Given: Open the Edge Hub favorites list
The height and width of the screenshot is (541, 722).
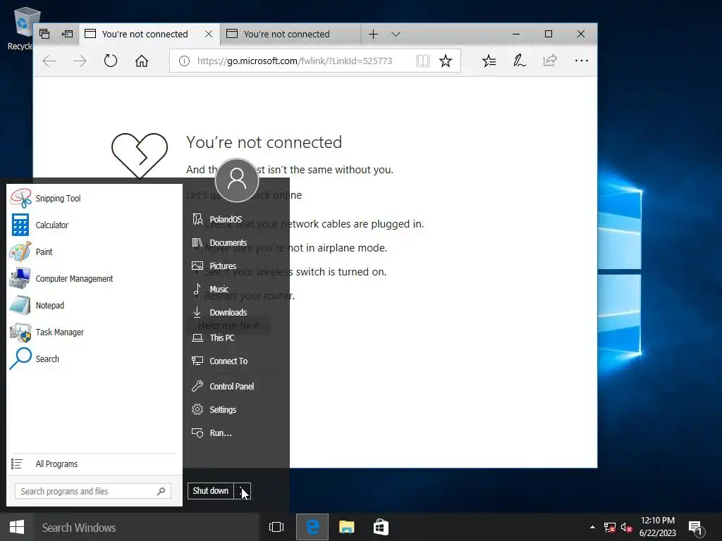Looking at the screenshot, I should pos(489,61).
